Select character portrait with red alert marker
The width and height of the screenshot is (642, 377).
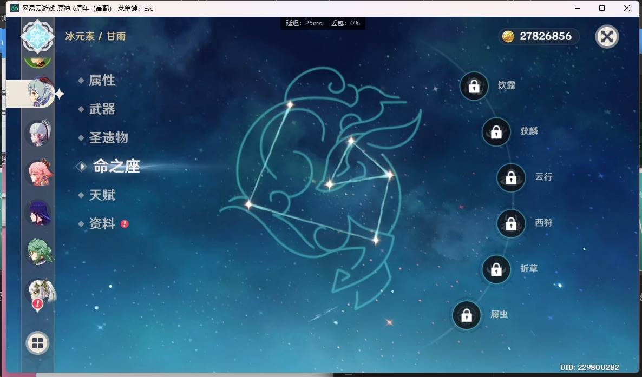pos(40,293)
